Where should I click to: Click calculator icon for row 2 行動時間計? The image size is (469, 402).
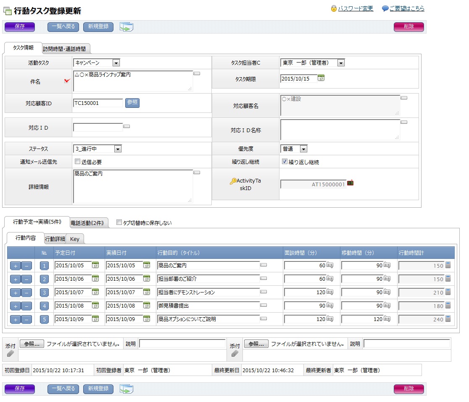point(448,279)
